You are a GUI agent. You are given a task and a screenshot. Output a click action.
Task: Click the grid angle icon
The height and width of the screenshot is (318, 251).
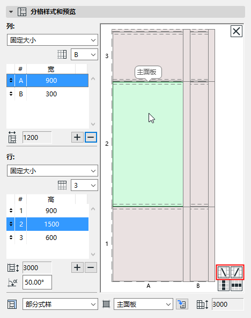click(12, 282)
